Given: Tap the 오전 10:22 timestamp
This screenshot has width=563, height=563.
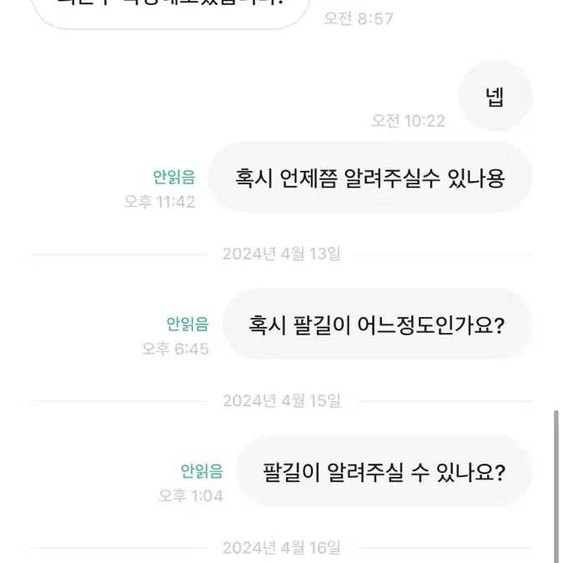Looking at the screenshot, I should click(408, 121).
